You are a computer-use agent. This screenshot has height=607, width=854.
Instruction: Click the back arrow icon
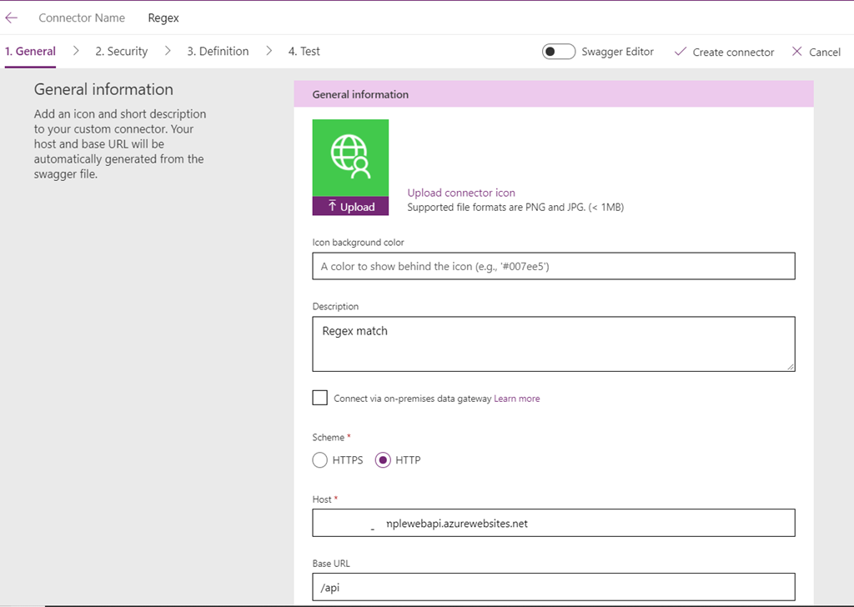[12, 18]
